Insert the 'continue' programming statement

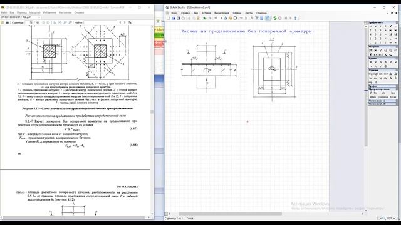point(383,97)
